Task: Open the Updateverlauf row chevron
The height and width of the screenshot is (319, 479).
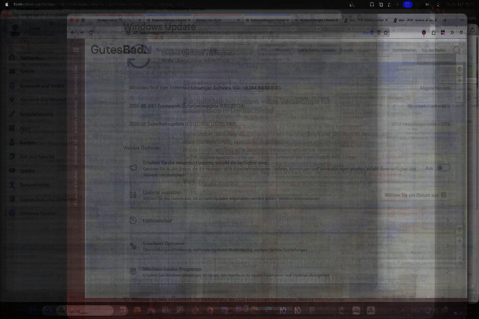Action: pos(448,220)
